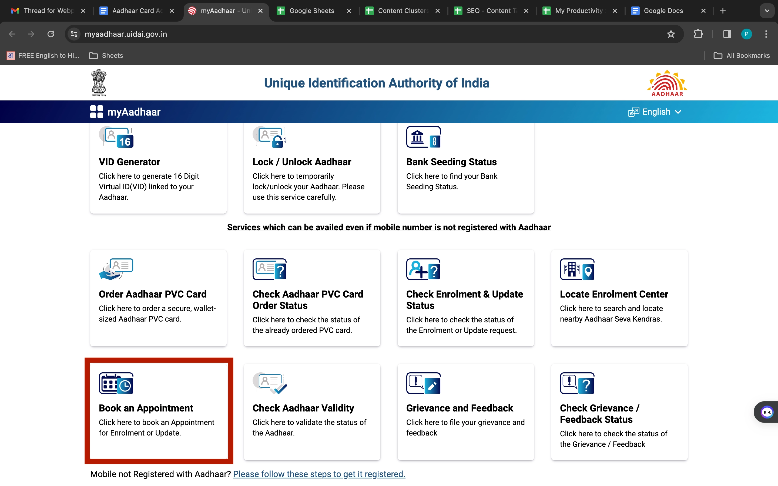This screenshot has height=486, width=778.
Task: Click the Bank Seeding Status bank icon
Action: (423, 137)
